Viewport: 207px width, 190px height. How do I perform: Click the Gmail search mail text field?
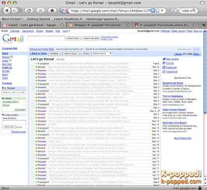[x=46, y=38]
